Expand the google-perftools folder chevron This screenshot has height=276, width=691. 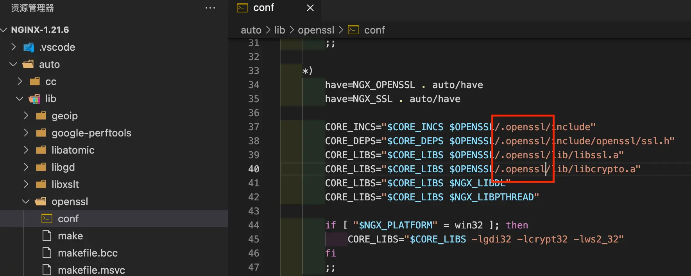pyautogui.click(x=26, y=133)
